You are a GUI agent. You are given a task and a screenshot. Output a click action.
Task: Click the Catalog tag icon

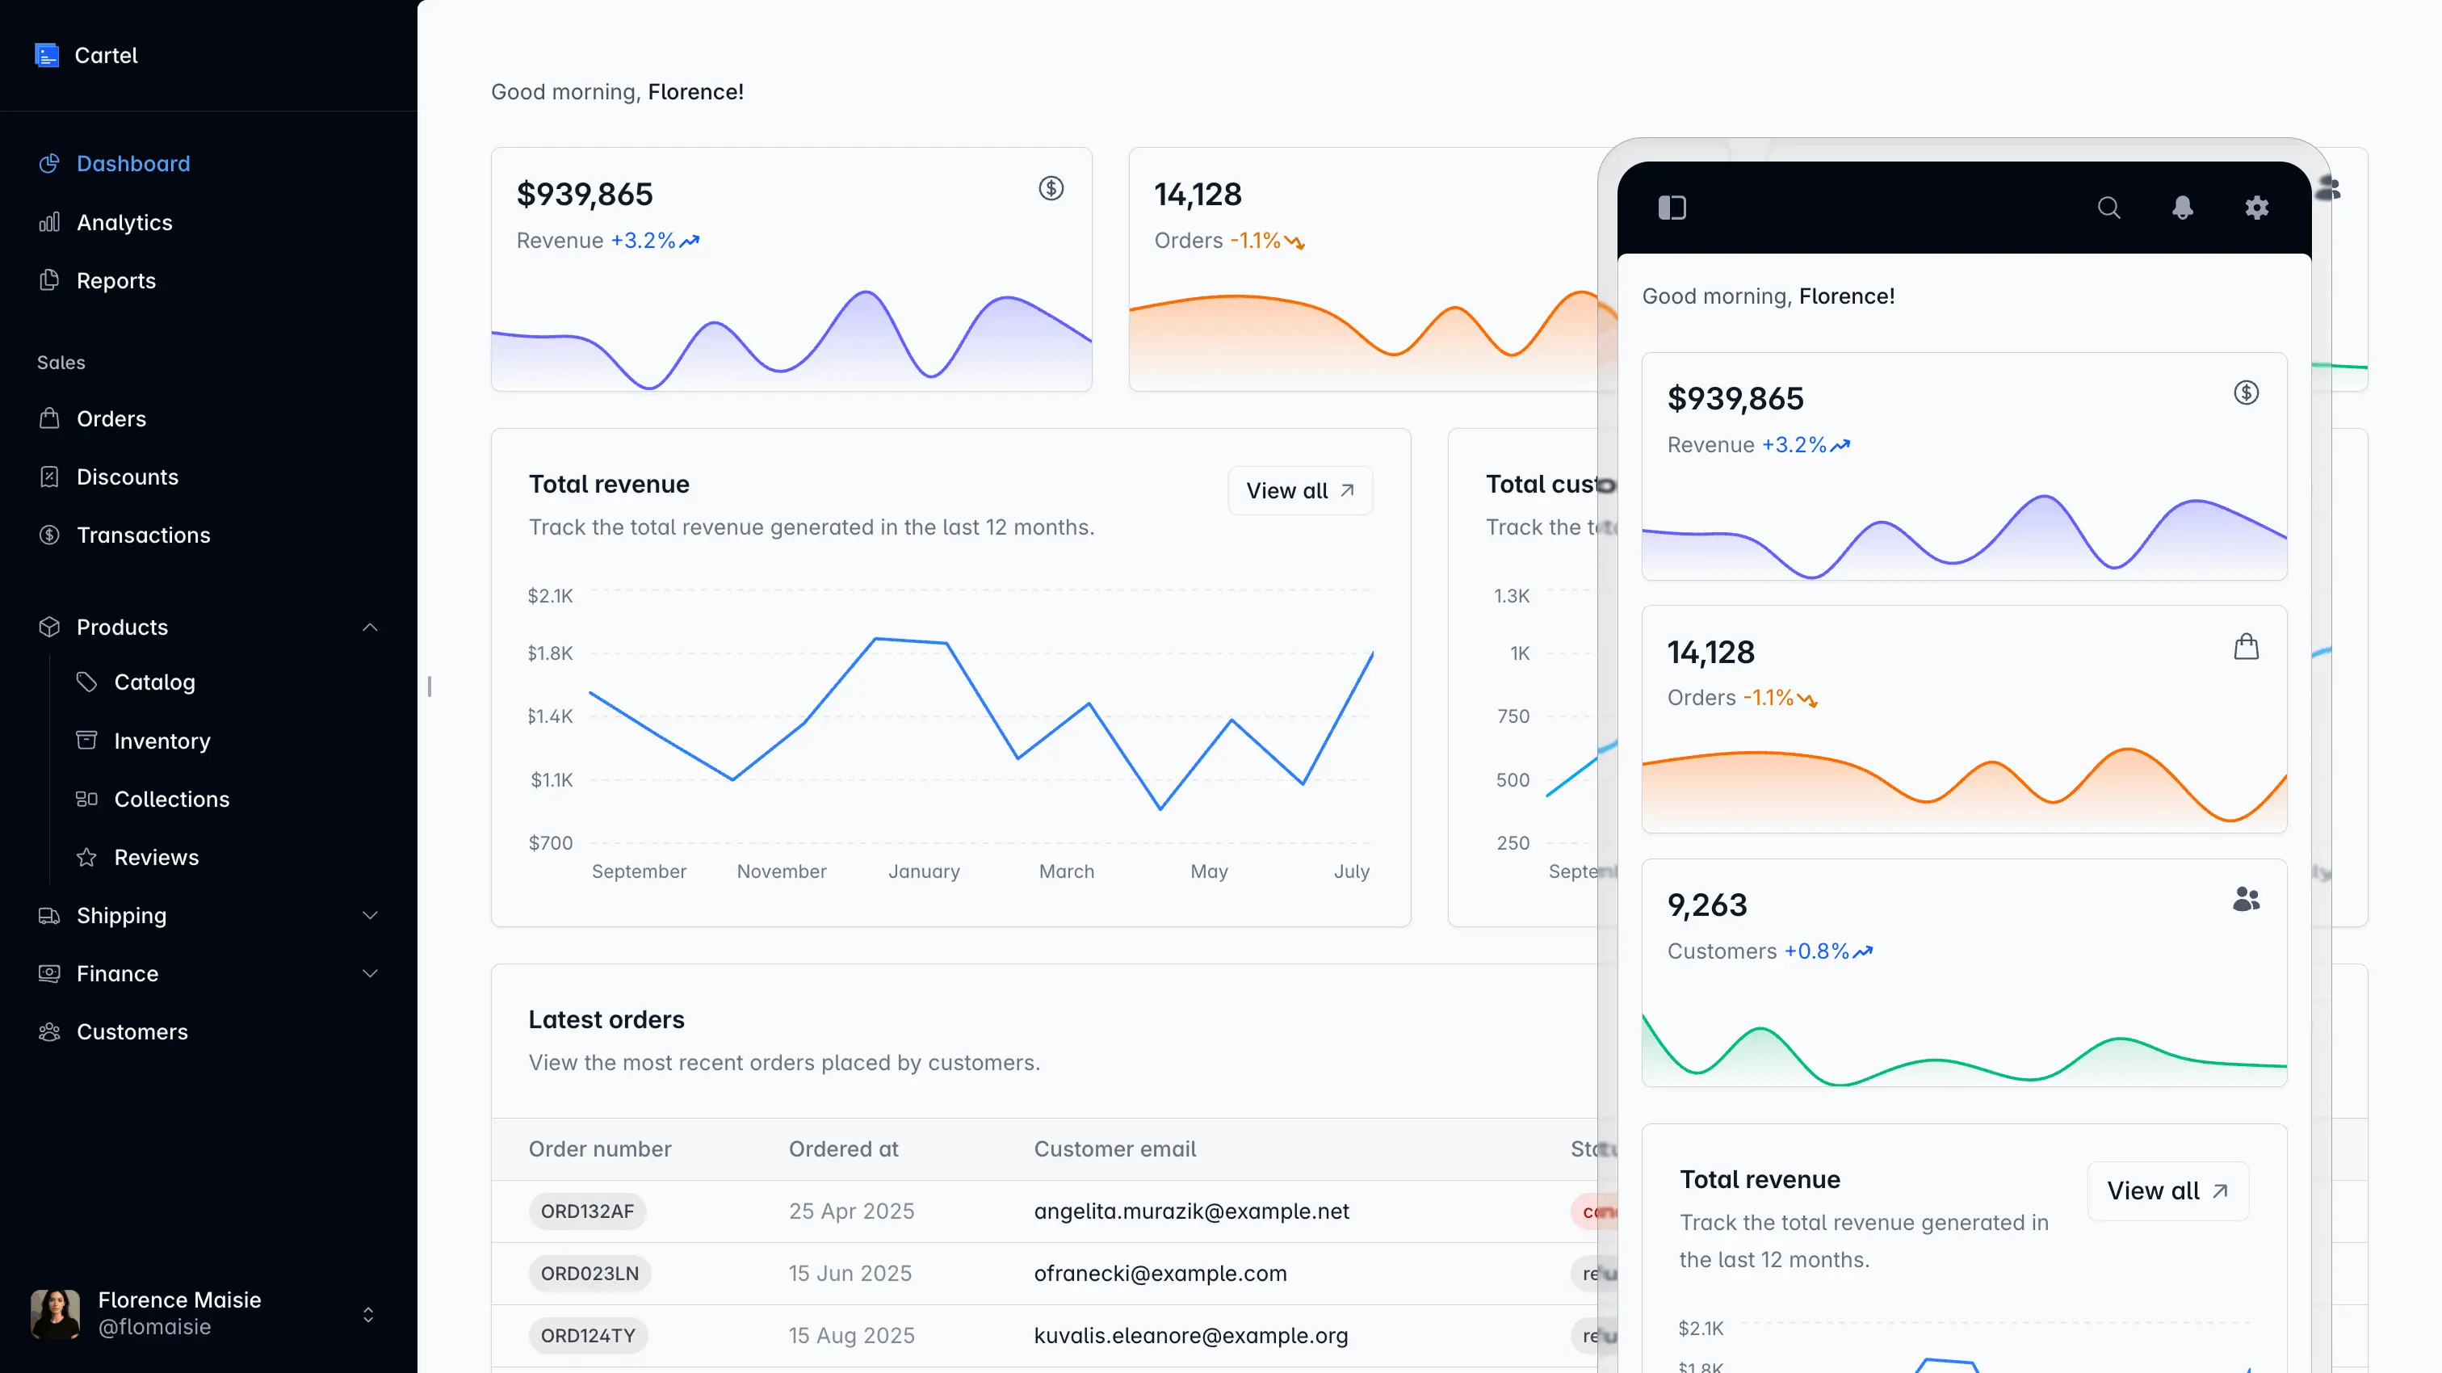click(86, 682)
